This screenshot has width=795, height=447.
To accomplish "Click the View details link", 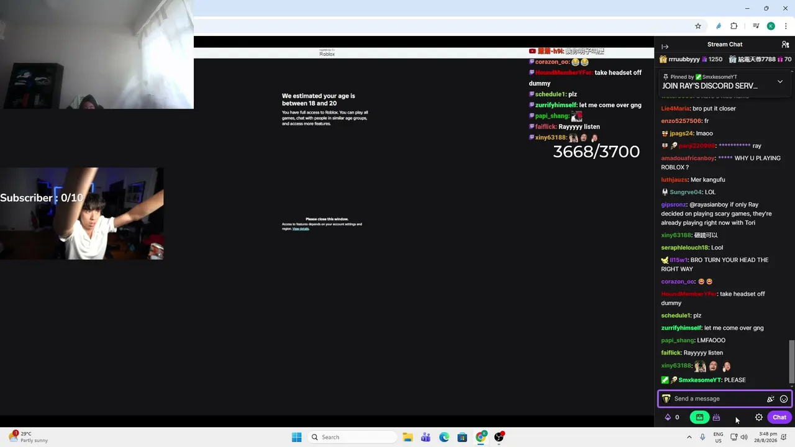I will point(301,228).
